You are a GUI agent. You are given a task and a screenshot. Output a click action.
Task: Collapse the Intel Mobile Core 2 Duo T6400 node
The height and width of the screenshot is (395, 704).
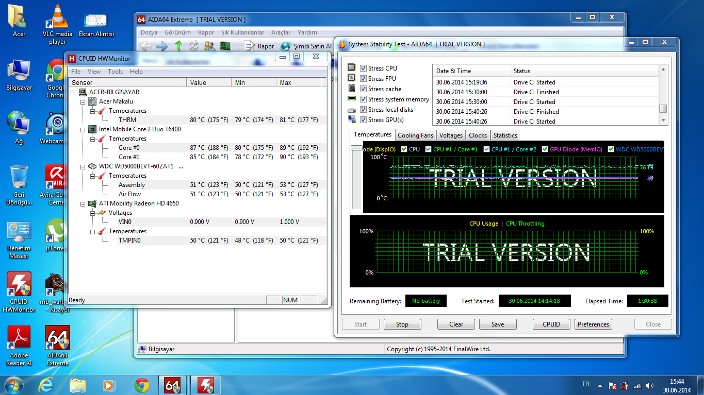click(83, 129)
